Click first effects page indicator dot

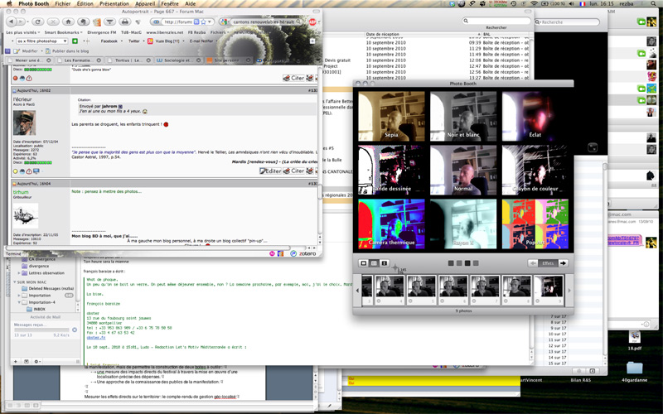tap(451, 263)
